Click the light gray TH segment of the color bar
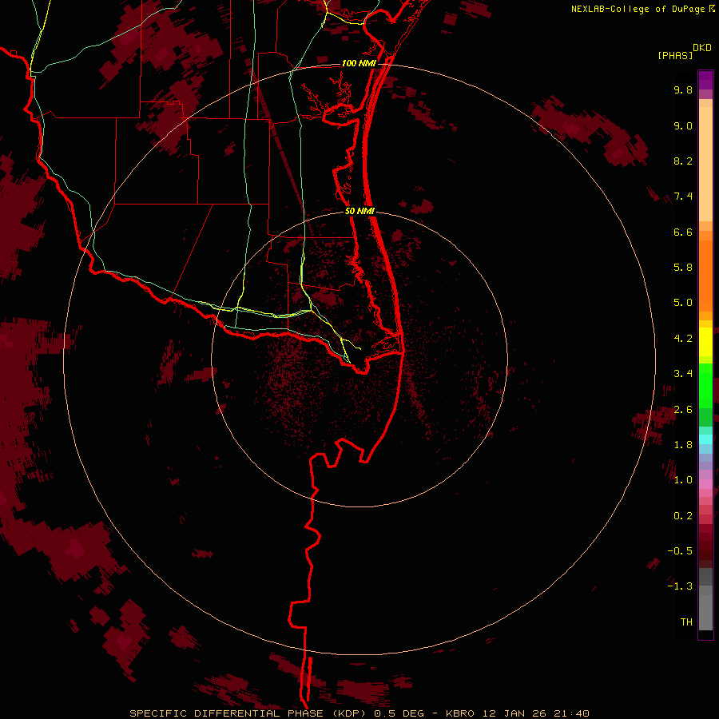Viewport: 719px width, 719px height. pos(705,613)
